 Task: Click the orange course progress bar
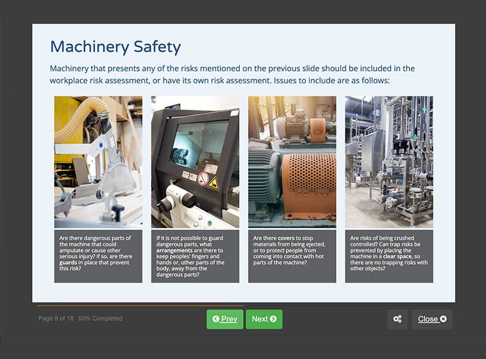click(140, 306)
